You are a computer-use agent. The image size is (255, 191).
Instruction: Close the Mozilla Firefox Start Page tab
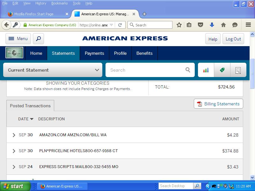point(67,14)
